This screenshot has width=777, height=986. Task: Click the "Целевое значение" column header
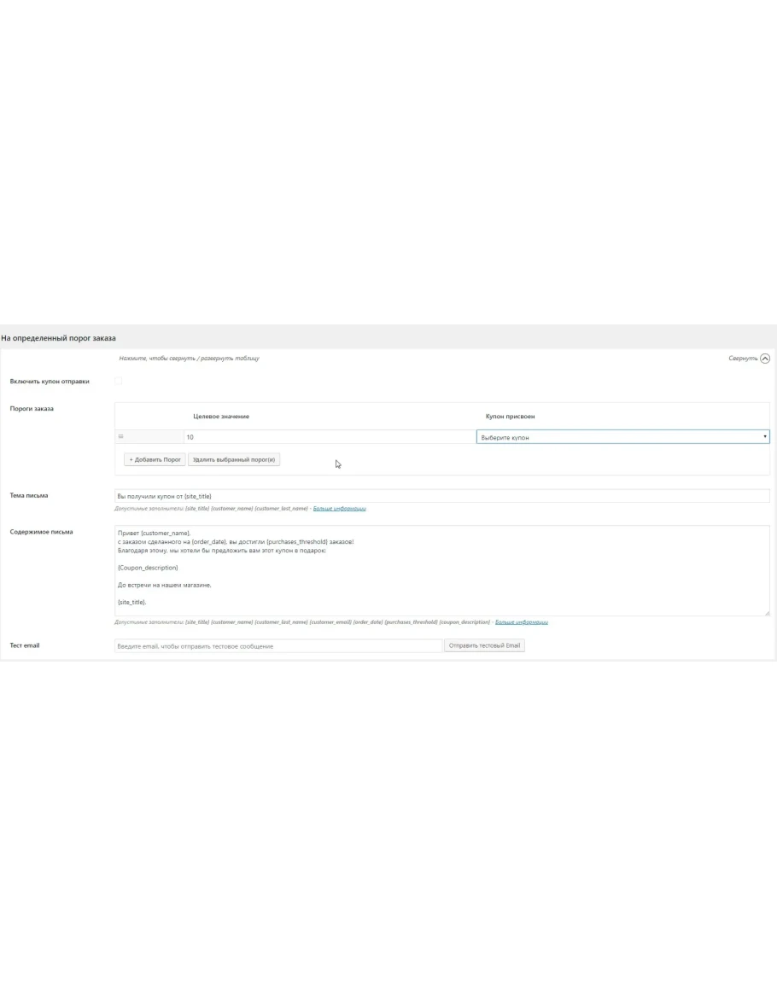(x=221, y=416)
